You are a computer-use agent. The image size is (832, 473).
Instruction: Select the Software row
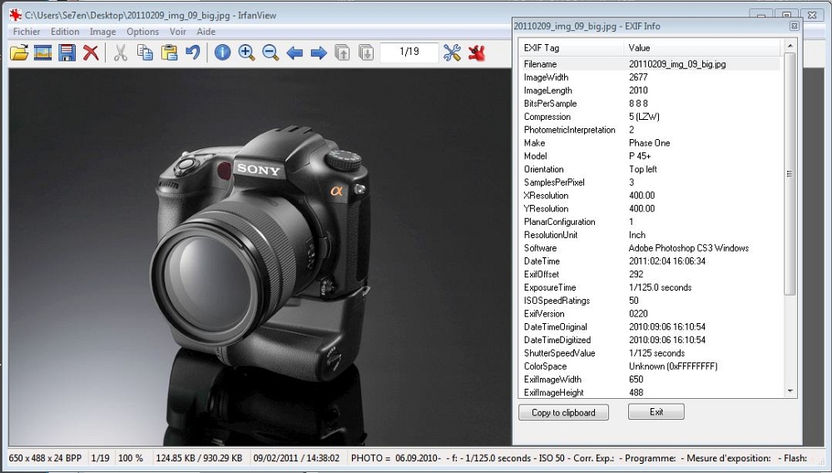pyautogui.click(x=650, y=248)
